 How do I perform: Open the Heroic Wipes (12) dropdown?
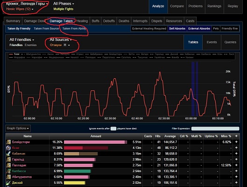coord(20,9)
